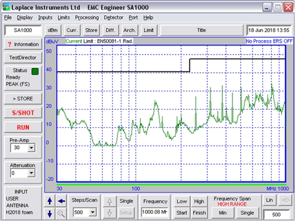
Task: Click the S/SHOT button
Action: point(23,113)
